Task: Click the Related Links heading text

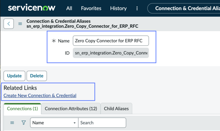Action: 20,88
